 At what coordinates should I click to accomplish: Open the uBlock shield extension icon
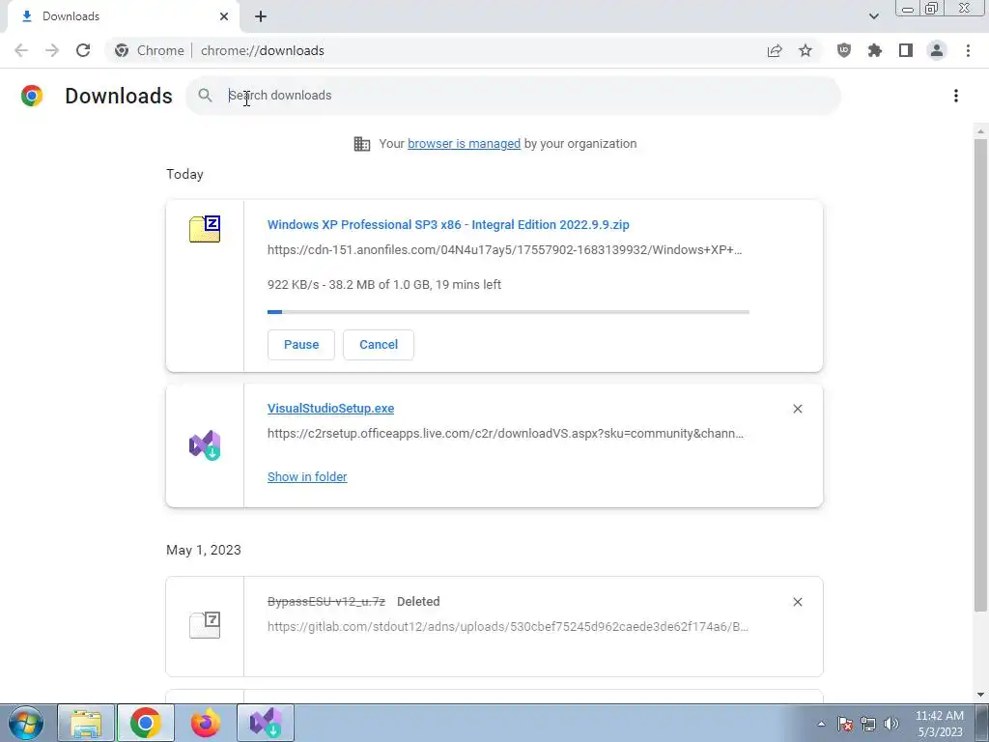tap(843, 50)
